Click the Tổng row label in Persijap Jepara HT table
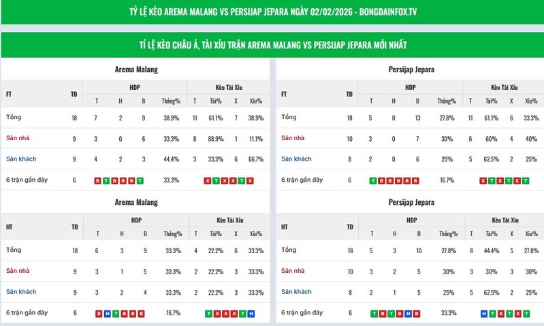This screenshot has width=544, height=326. click(289, 250)
